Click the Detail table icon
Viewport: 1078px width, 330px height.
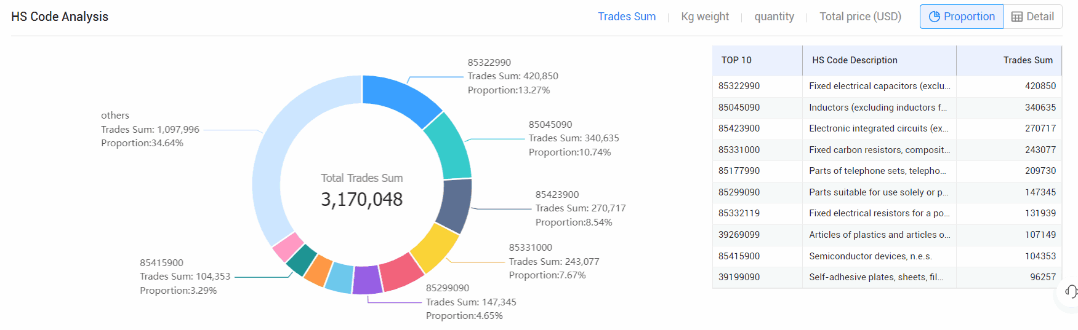pos(1017,17)
